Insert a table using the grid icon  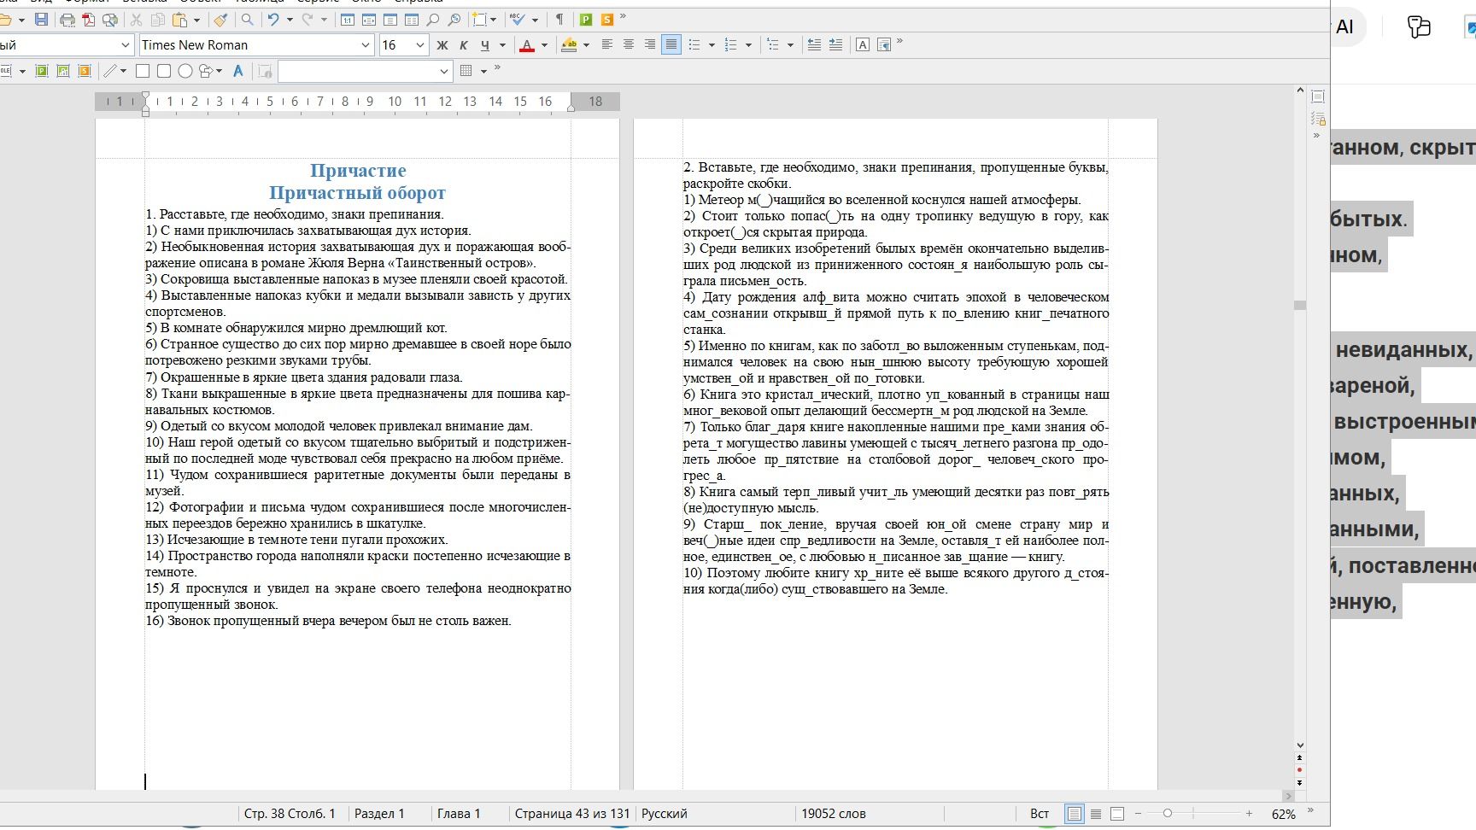click(x=466, y=71)
